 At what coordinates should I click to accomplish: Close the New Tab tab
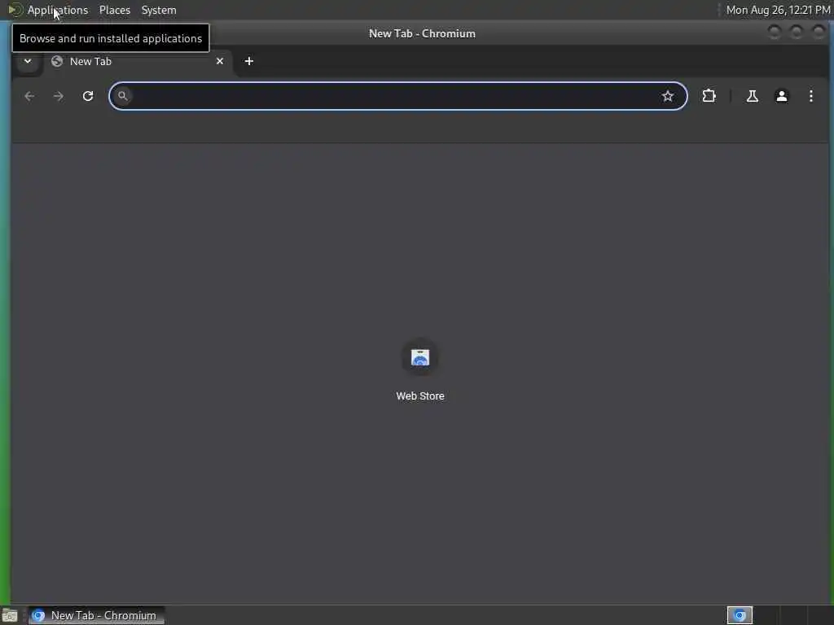pyautogui.click(x=220, y=61)
